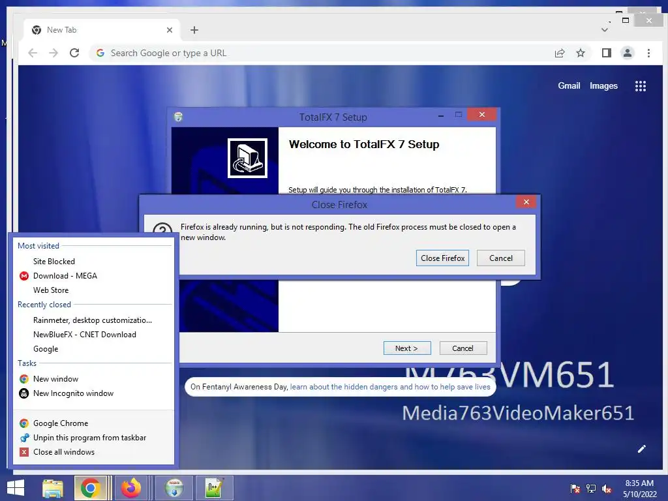
Task: Click network tray icon
Action: (x=591, y=488)
